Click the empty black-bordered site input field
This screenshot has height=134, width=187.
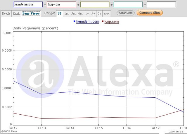162,5
